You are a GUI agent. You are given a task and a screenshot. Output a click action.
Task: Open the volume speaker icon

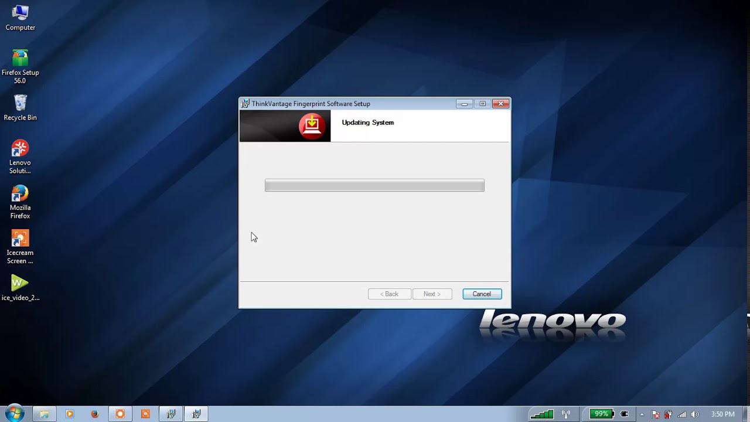pyautogui.click(x=695, y=414)
